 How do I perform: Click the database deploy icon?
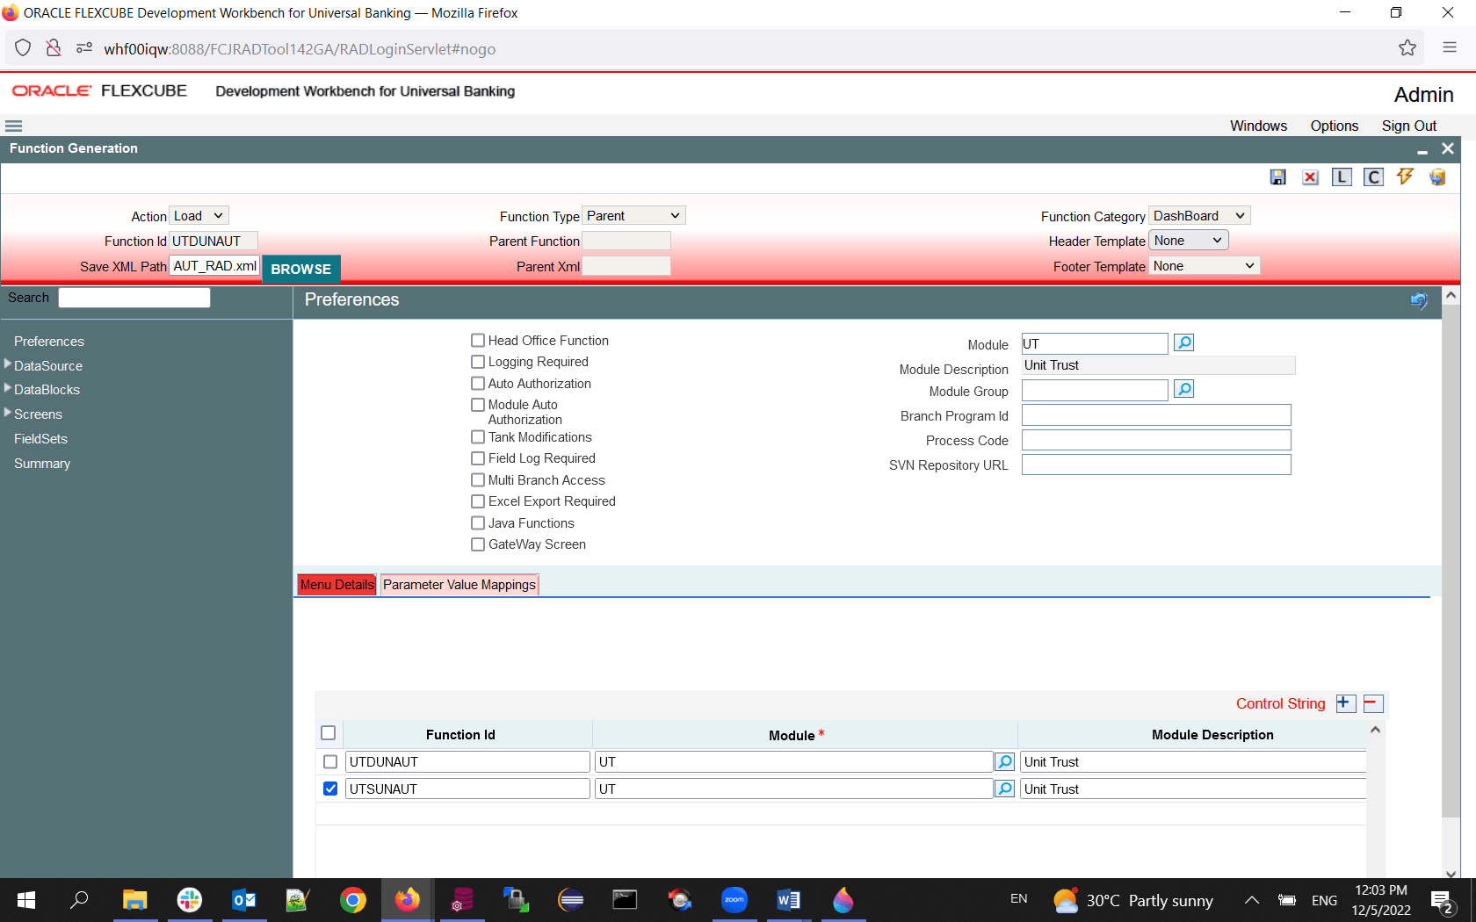[x=1437, y=177]
